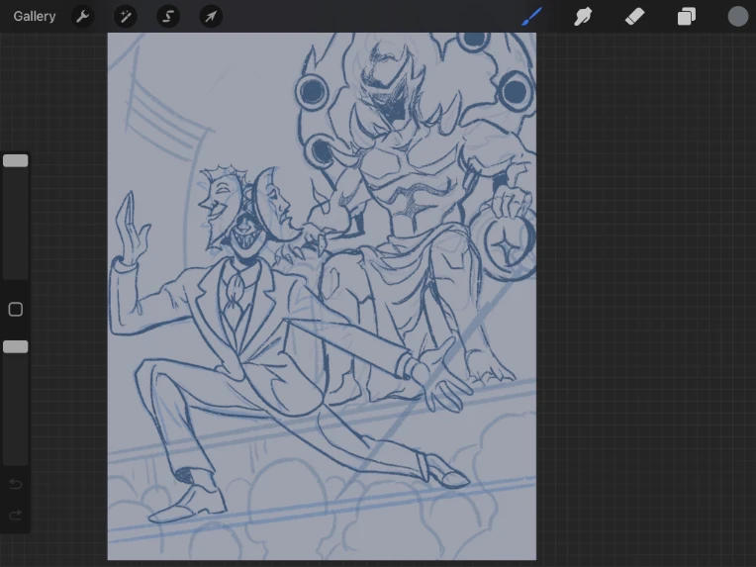Open the color picker circle
The height and width of the screenshot is (567, 756).
coord(737,17)
